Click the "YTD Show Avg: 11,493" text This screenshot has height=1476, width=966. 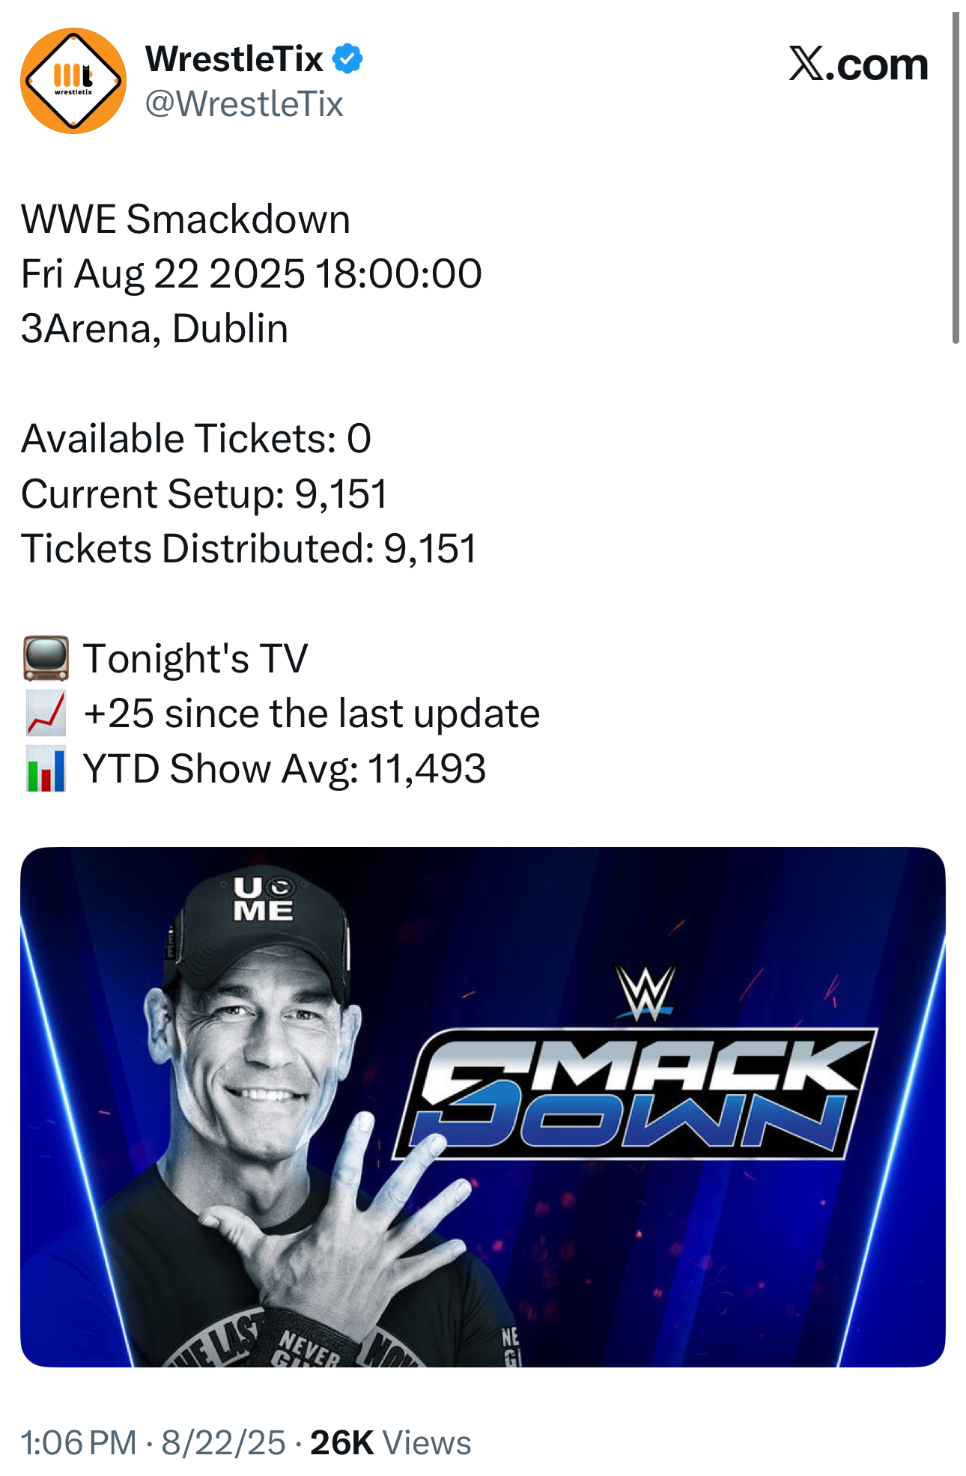pyautogui.click(x=285, y=768)
